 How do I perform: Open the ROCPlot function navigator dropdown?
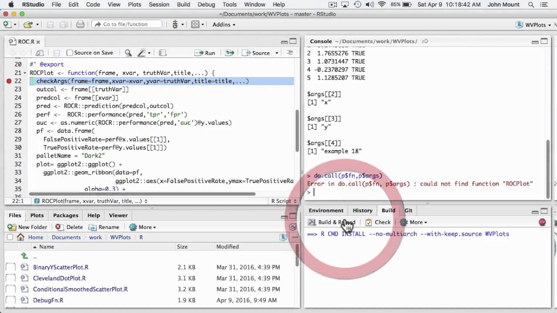(91, 201)
